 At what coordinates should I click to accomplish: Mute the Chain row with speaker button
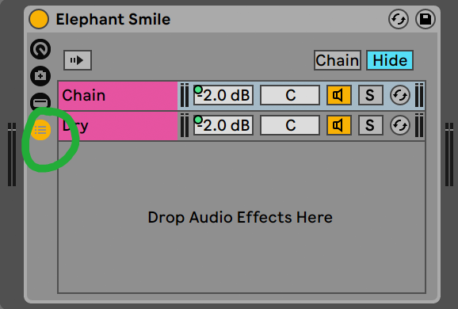pos(339,95)
